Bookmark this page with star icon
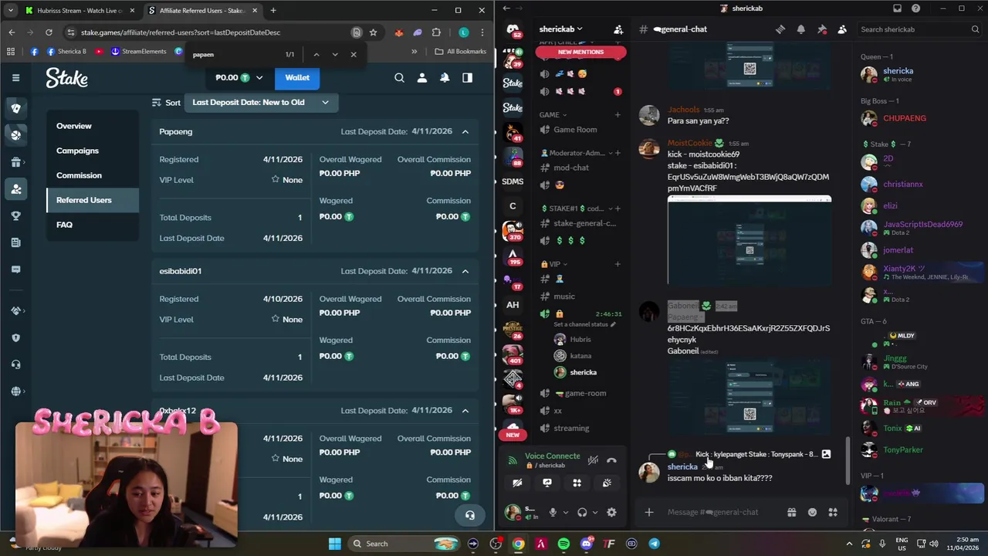 (373, 32)
